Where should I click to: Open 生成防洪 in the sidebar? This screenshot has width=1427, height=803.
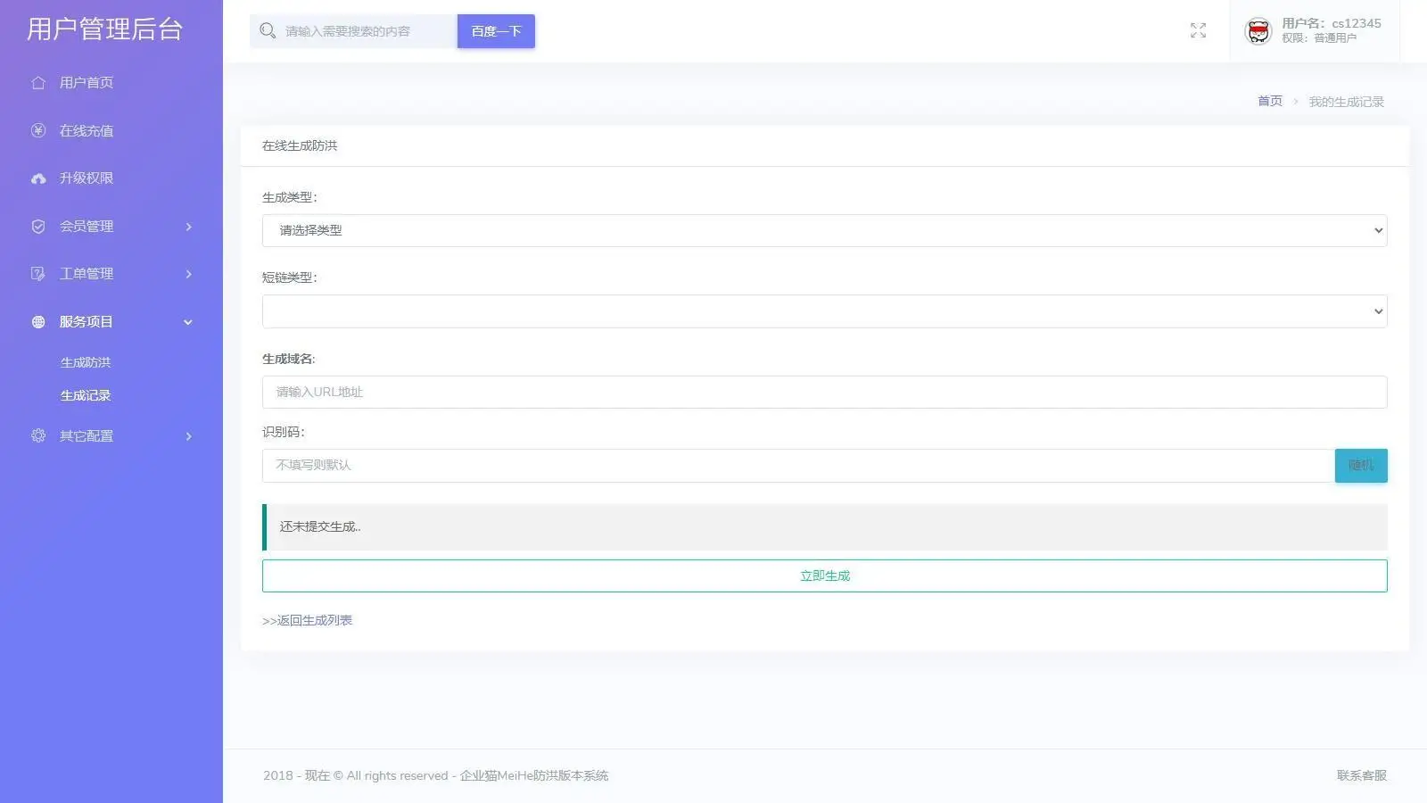(86, 362)
